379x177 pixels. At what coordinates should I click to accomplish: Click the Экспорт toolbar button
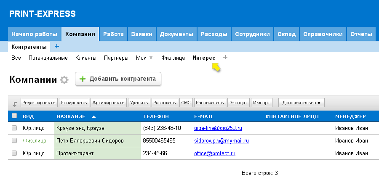[x=238, y=102]
